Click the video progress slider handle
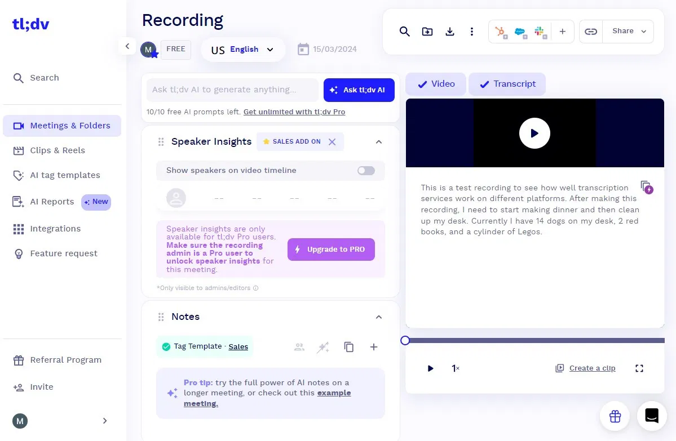The height and width of the screenshot is (441, 676). tap(405, 340)
